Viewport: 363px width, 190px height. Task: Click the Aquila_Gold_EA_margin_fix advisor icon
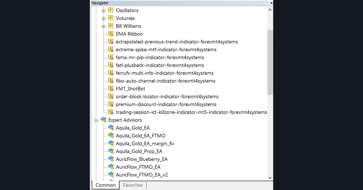(111, 144)
